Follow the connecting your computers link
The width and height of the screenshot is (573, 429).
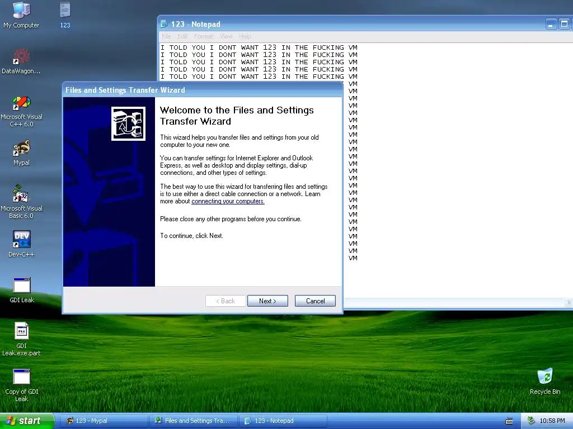(x=228, y=201)
